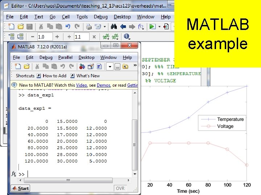Image resolution: width=261 pixels, height=195 pixels.
Task: Click What's New shortcut
Action: click(x=85, y=76)
